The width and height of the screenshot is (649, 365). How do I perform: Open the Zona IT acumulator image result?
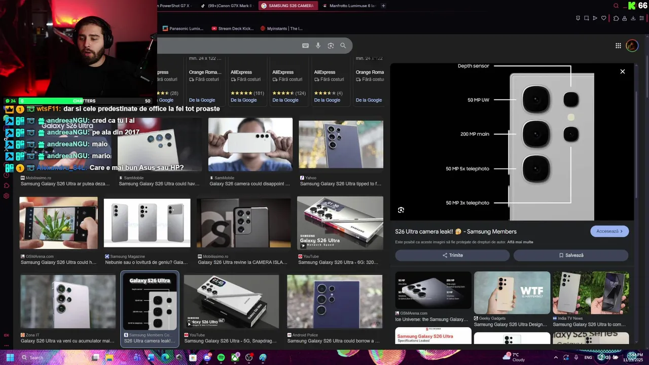(68, 302)
